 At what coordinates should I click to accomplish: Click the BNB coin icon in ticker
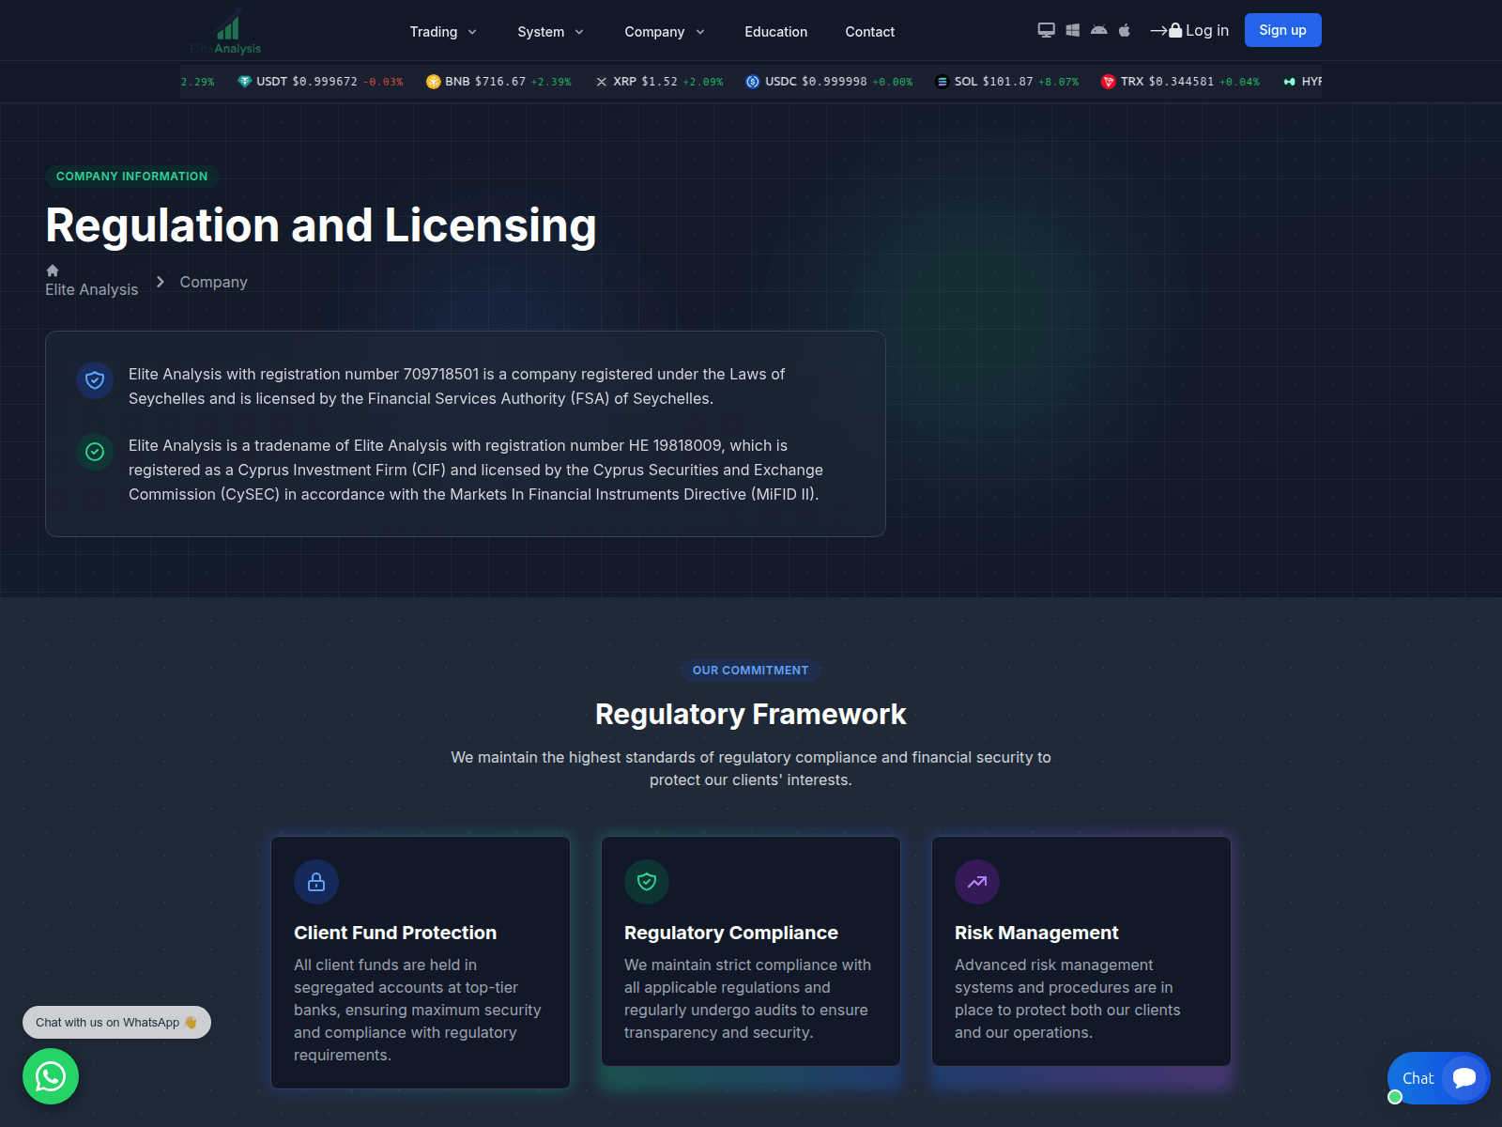coord(433,82)
